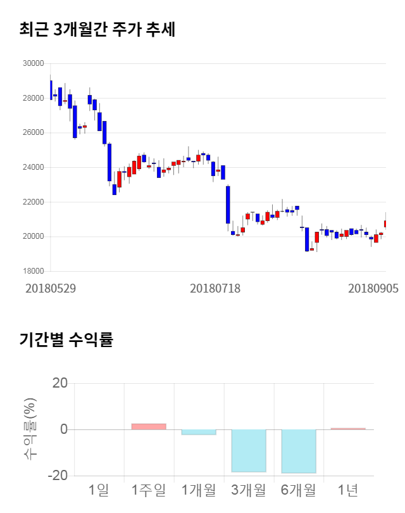The height and width of the screenshot is (513, 405).
Task: Click the 20180718 date label
Action: [215, 288]
